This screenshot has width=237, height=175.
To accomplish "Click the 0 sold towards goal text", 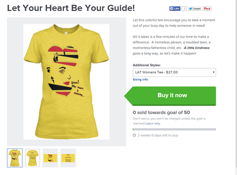I will [x=161, y=112].
